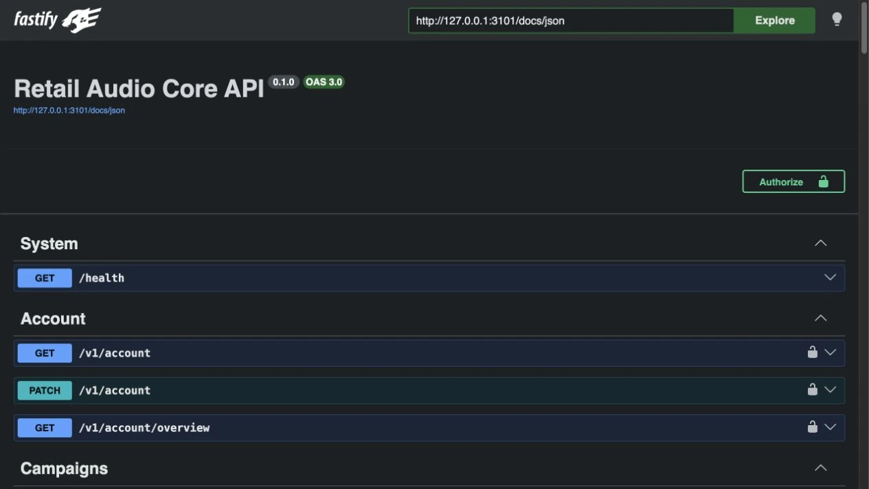
Task: Click the System section heading
Action: click(x=49, y=244)
